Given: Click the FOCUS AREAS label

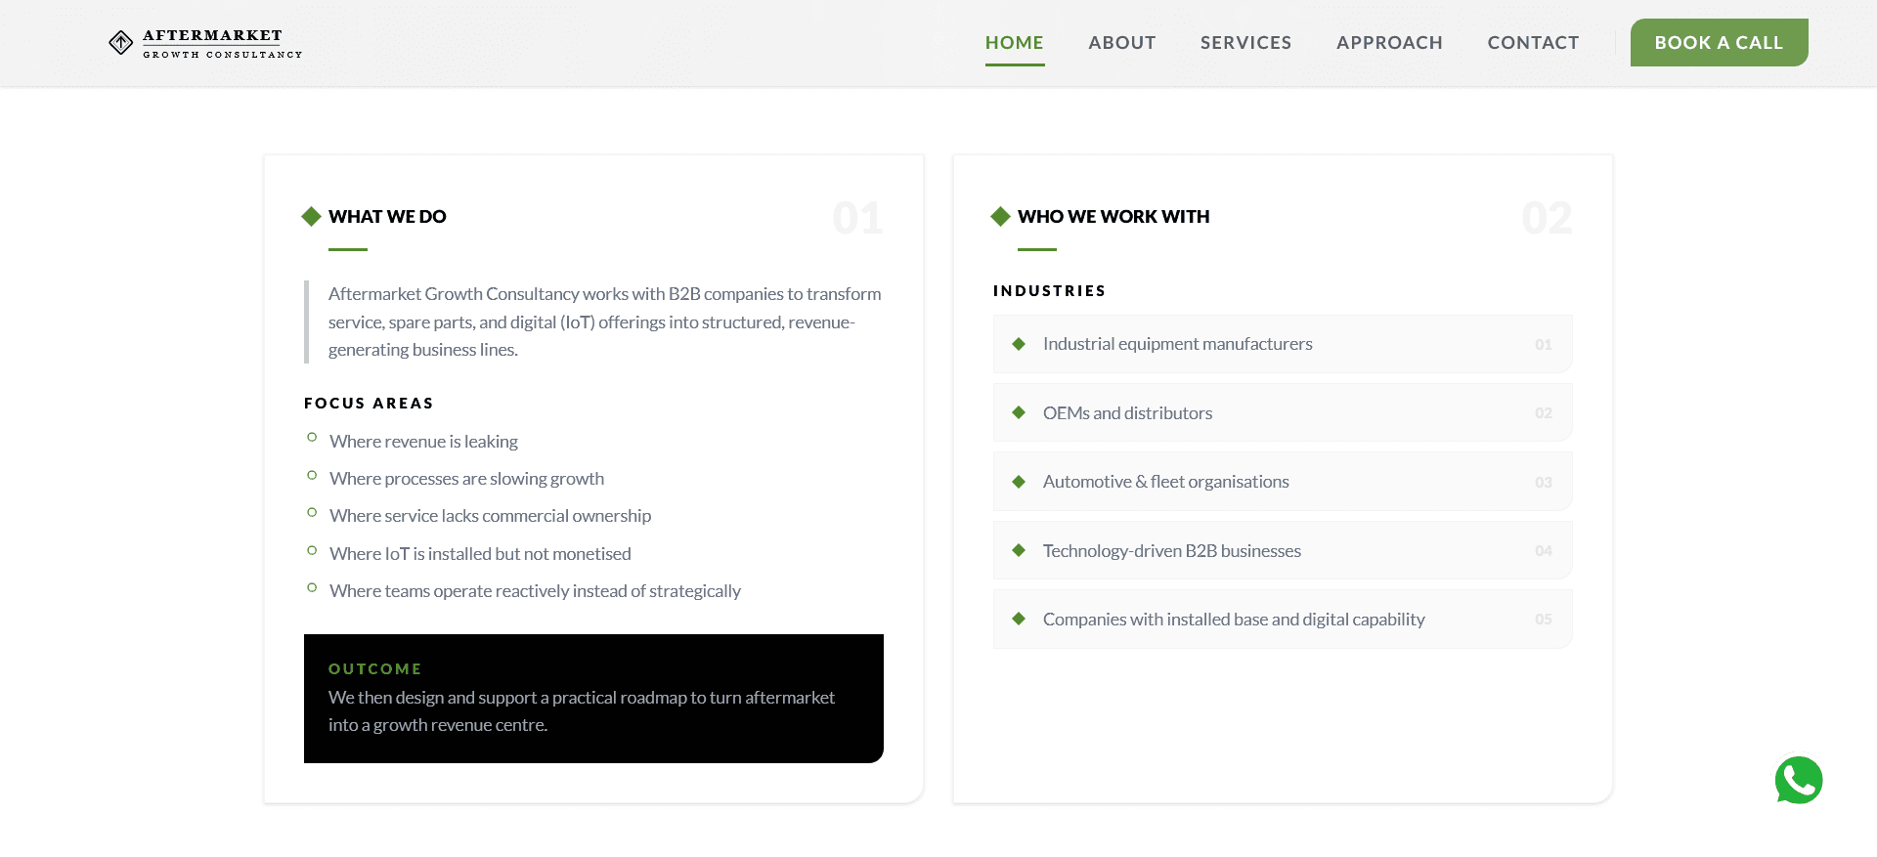Looking at the screenshot, I should click(369, 404).
